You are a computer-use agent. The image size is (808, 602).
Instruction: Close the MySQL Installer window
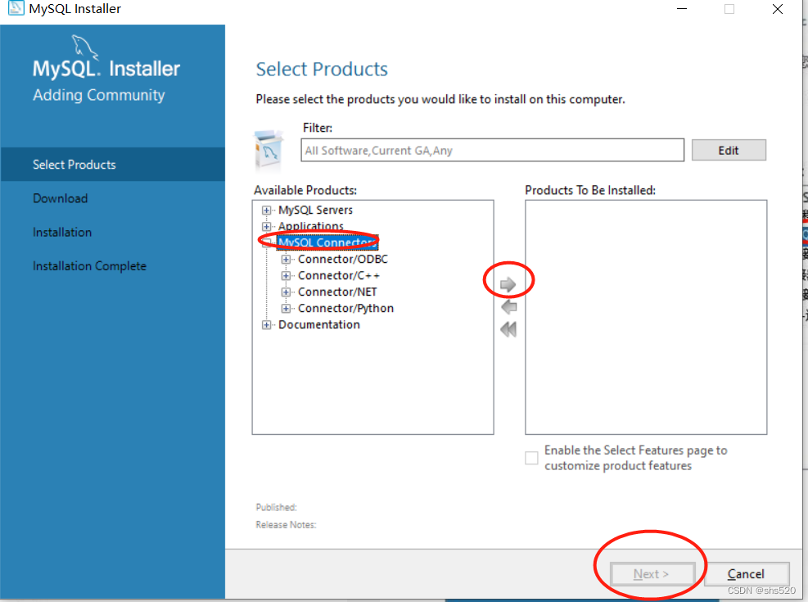(x=778, y=9)
